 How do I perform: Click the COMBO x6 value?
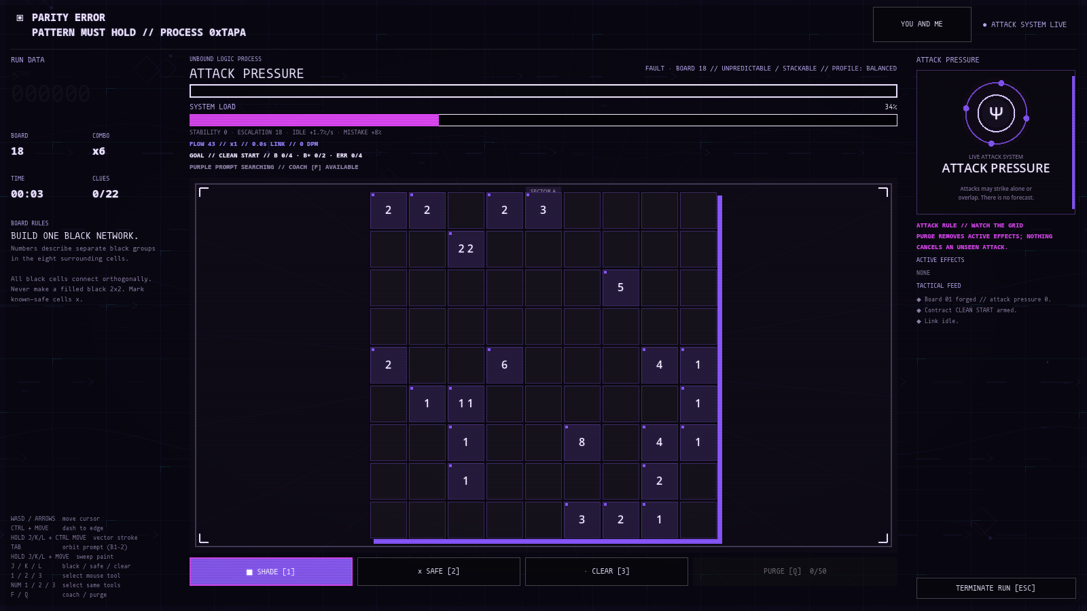pos(99,151)
